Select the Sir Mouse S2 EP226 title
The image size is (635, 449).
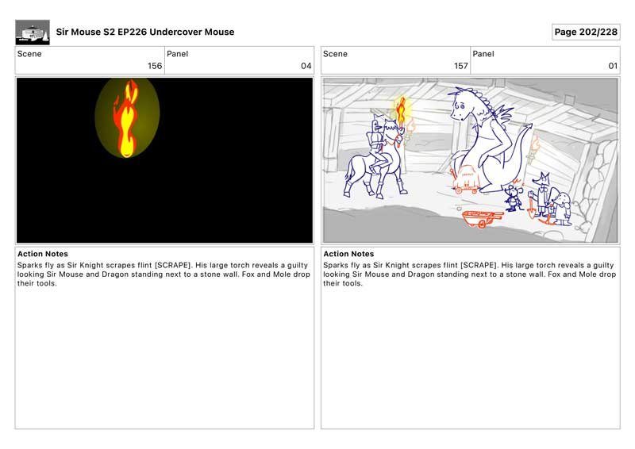[145, 32]
